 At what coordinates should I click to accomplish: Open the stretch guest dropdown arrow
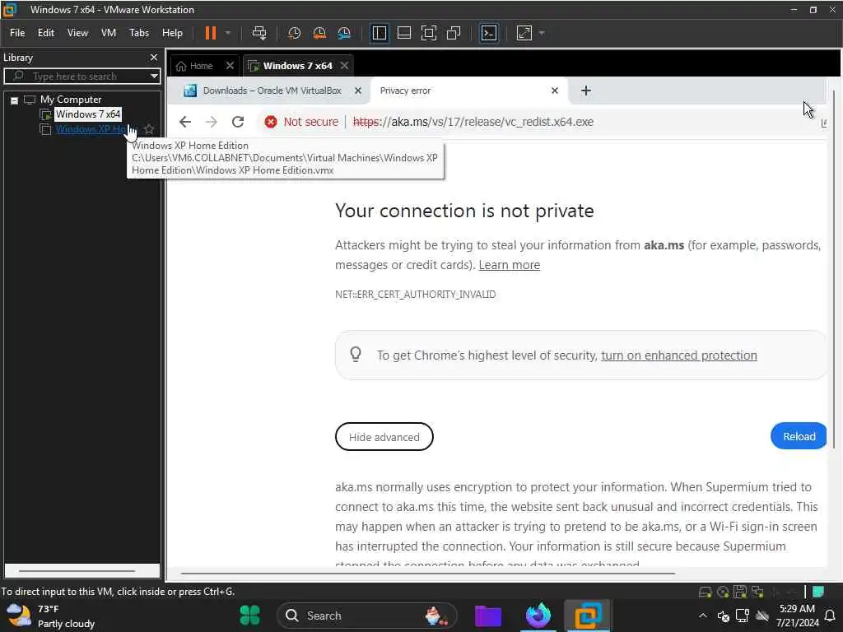(542, 33)
